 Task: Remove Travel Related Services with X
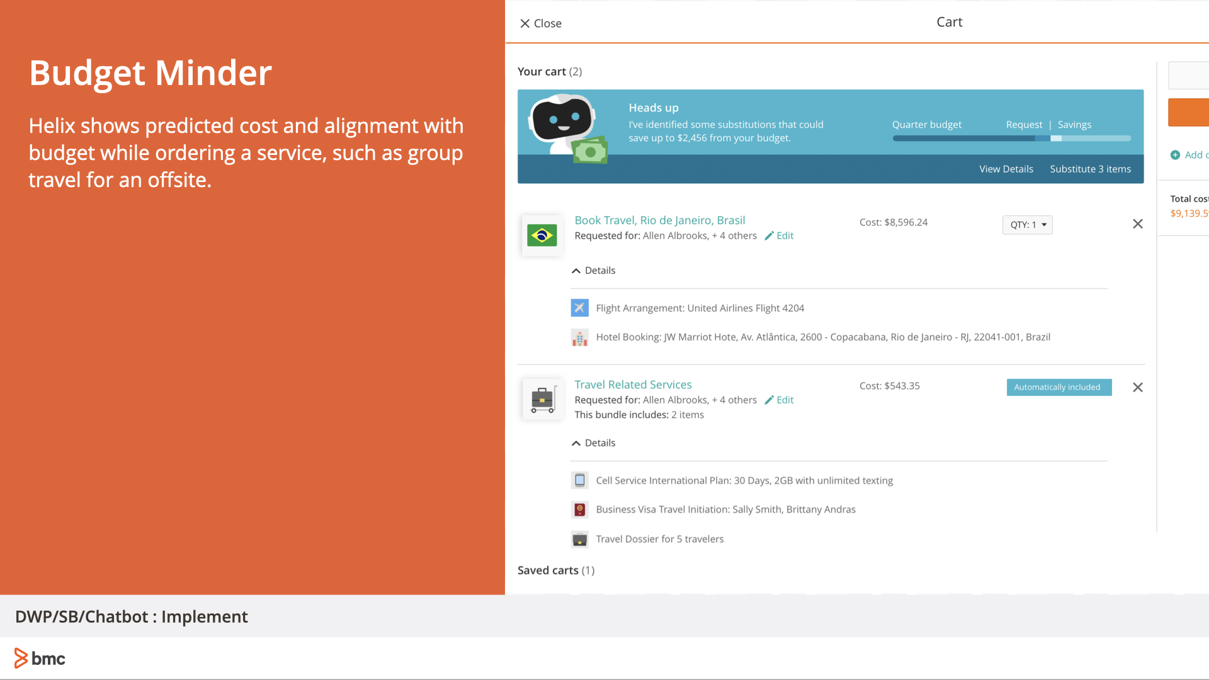tap(1137, 387)
